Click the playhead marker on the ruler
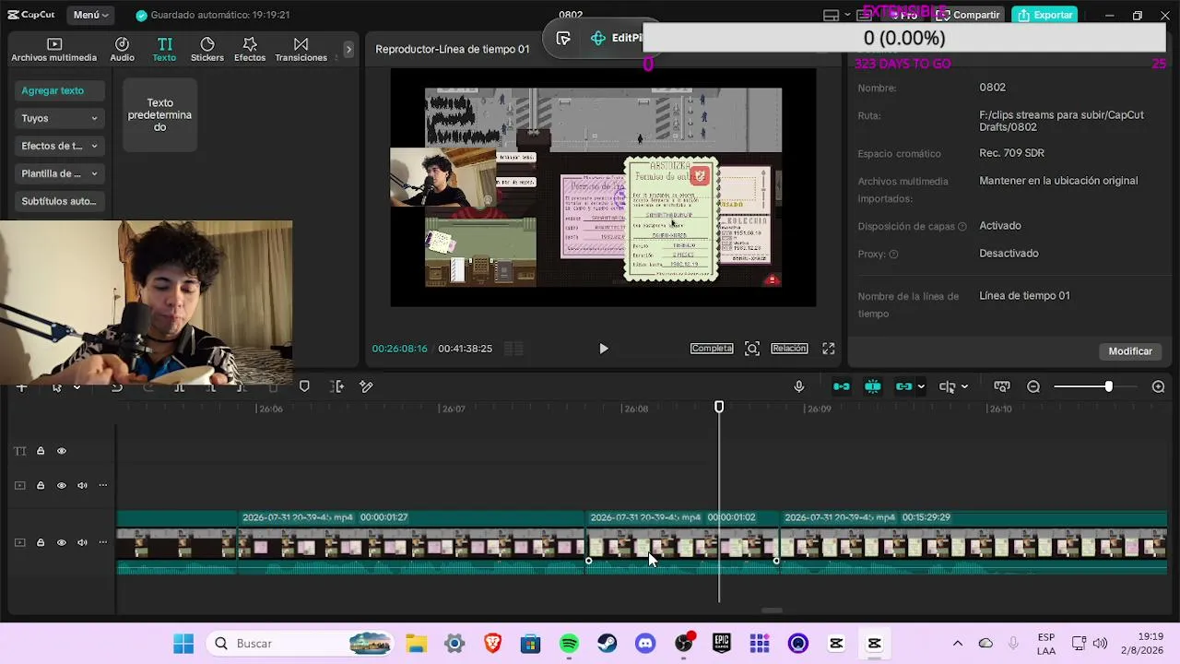Viewport: 1180px width, 664px height. [719, 407]
